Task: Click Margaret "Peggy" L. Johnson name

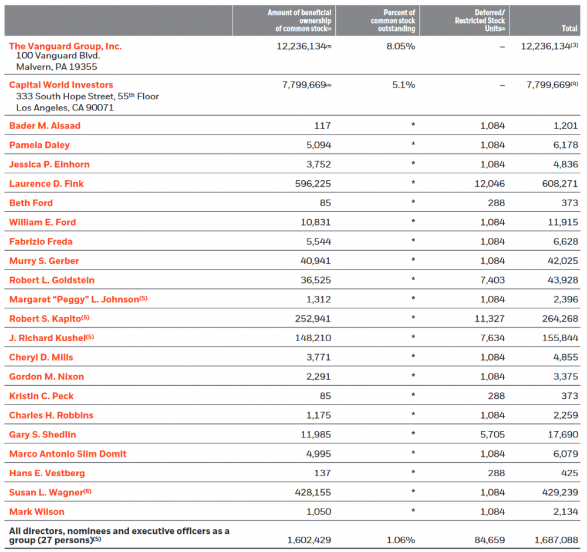Action: (74, 299)
